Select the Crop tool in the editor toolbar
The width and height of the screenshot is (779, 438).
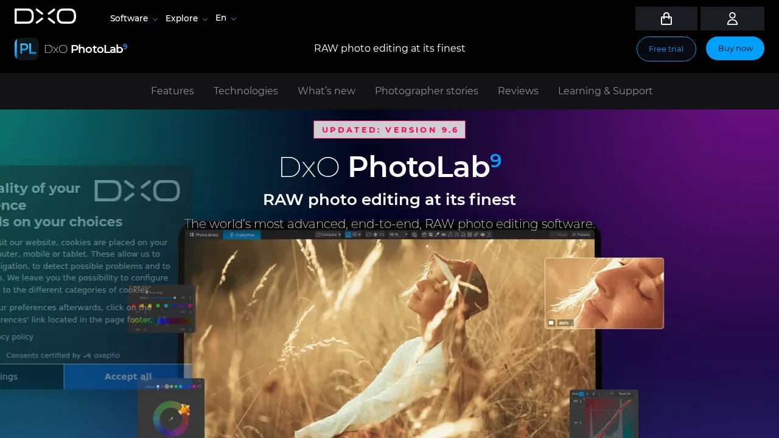tap(430, 234)
